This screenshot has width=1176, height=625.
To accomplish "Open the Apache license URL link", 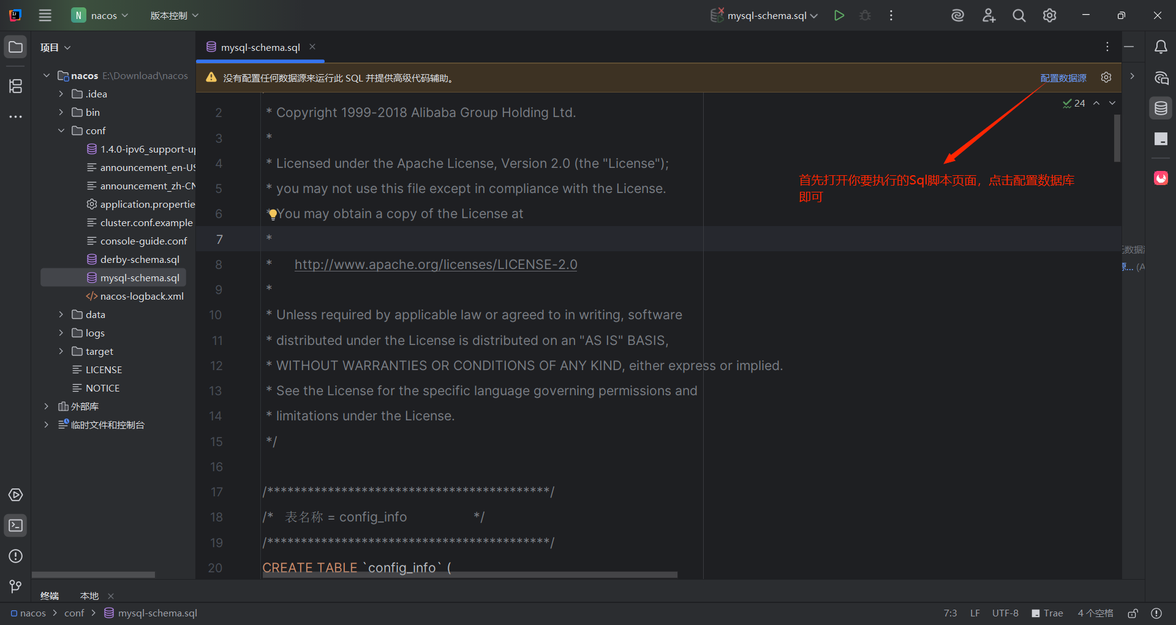I will tap(435, 265).
